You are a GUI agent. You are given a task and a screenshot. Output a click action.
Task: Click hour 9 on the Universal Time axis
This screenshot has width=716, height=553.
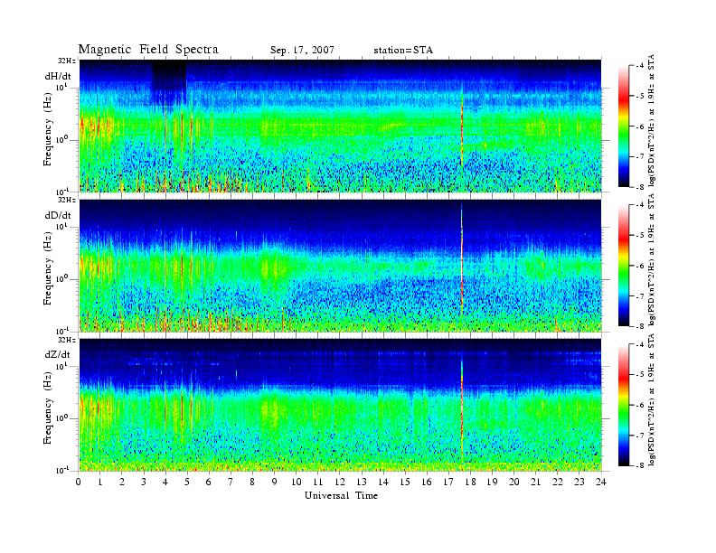click(x=274, y=482)
